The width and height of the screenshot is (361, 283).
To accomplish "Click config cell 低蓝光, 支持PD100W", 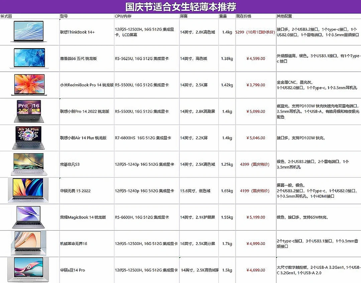I will click(x=318, y=112).
